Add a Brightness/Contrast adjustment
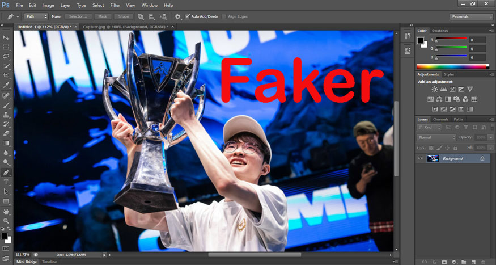The height and width of the screenshot is (265, 496). click(435, 90)
